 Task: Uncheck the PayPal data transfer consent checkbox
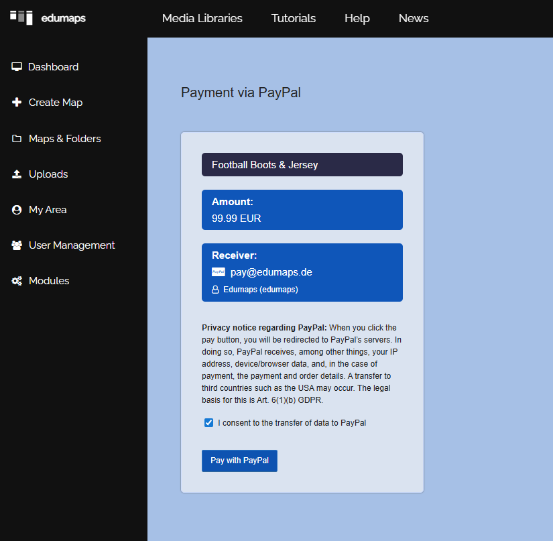pyautogui.click(x=209, y=423)
